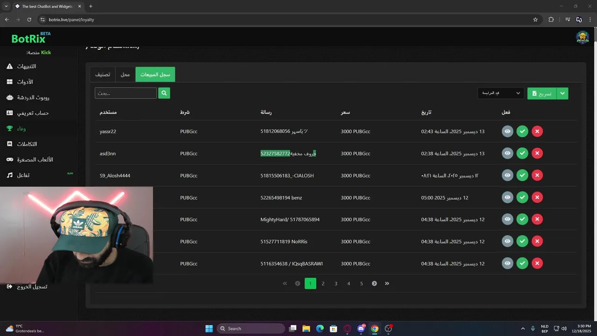
Task: Approve the 52265498194 benz sale
Action: (x=522, y=197)
